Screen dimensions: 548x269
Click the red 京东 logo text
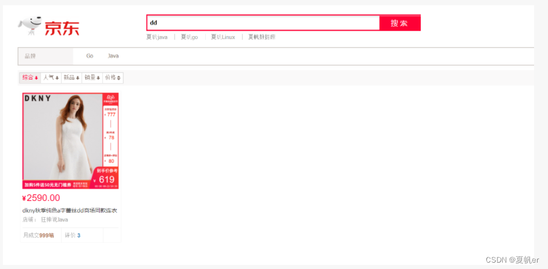click(x=62, y=28)
